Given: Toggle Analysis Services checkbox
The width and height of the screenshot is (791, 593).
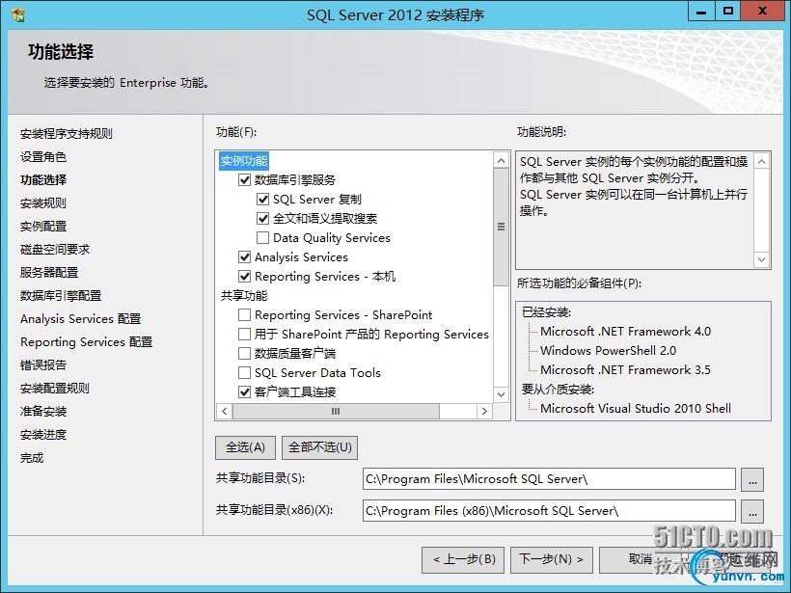Looking at the screenshot, I should pos(244,257).
